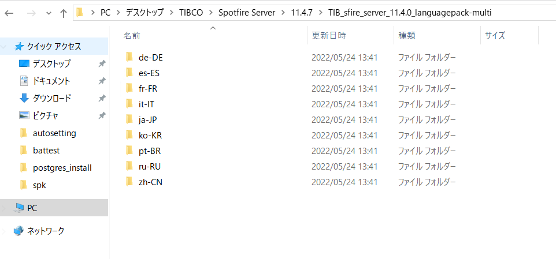Image resolution: width=556 pixels, height=259 pixels.
Task: Open the battest folder in the sidebar
Action: [x=46, y=151]
